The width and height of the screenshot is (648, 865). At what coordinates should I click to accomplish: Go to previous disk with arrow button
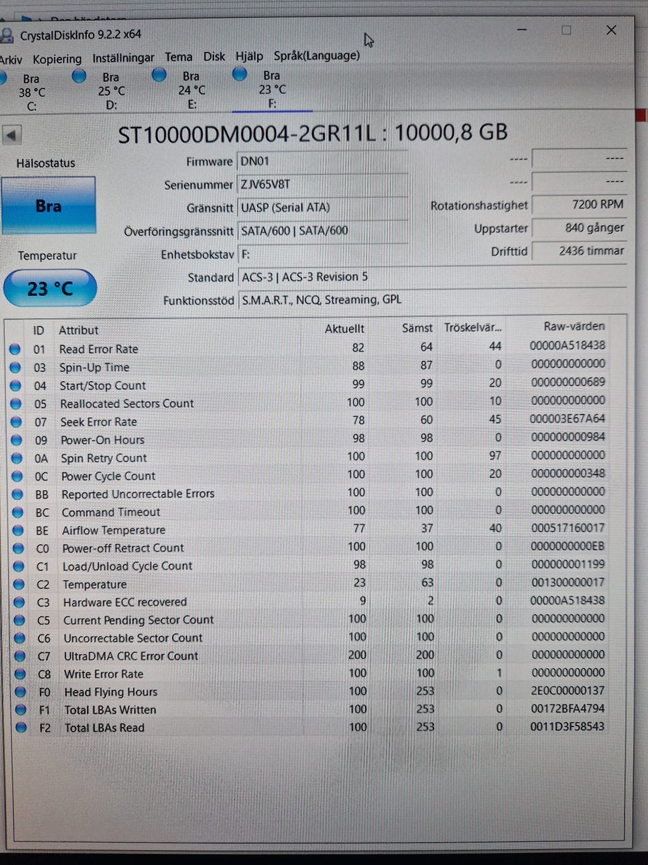click(11, 134)
